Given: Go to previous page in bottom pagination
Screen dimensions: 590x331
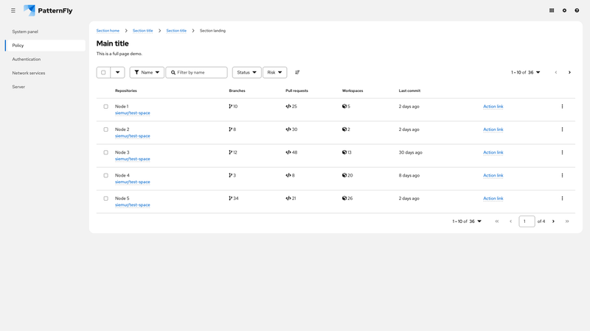Looking at the screenshot, I should 510,221.
